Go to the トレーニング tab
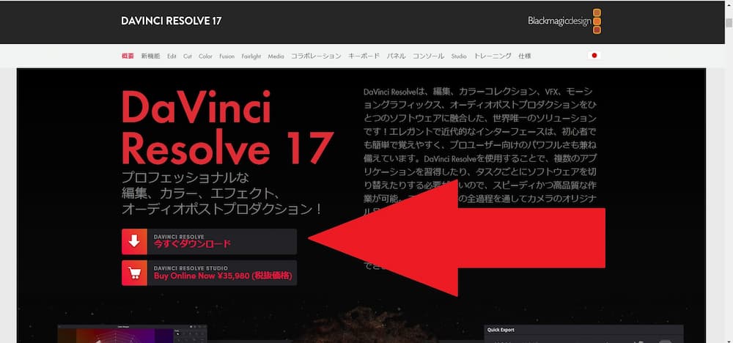The width and height of the screenshot is (733, 343). click(x=493, y=56)
